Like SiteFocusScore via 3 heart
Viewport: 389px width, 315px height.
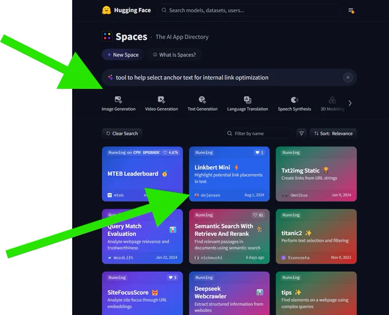(172, 278)
